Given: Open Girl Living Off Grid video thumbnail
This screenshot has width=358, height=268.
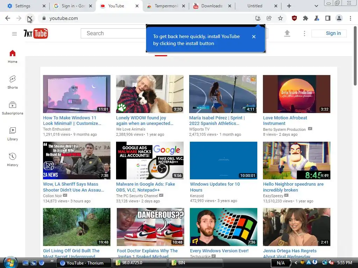Looking at the screenshot, I should [x=77, y=227].
